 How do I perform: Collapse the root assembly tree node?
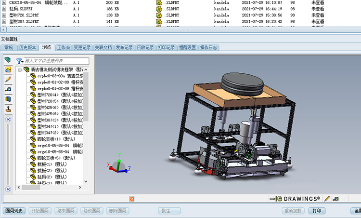20,69
